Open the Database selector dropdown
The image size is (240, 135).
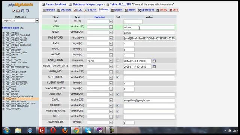(x=21, y=21)
